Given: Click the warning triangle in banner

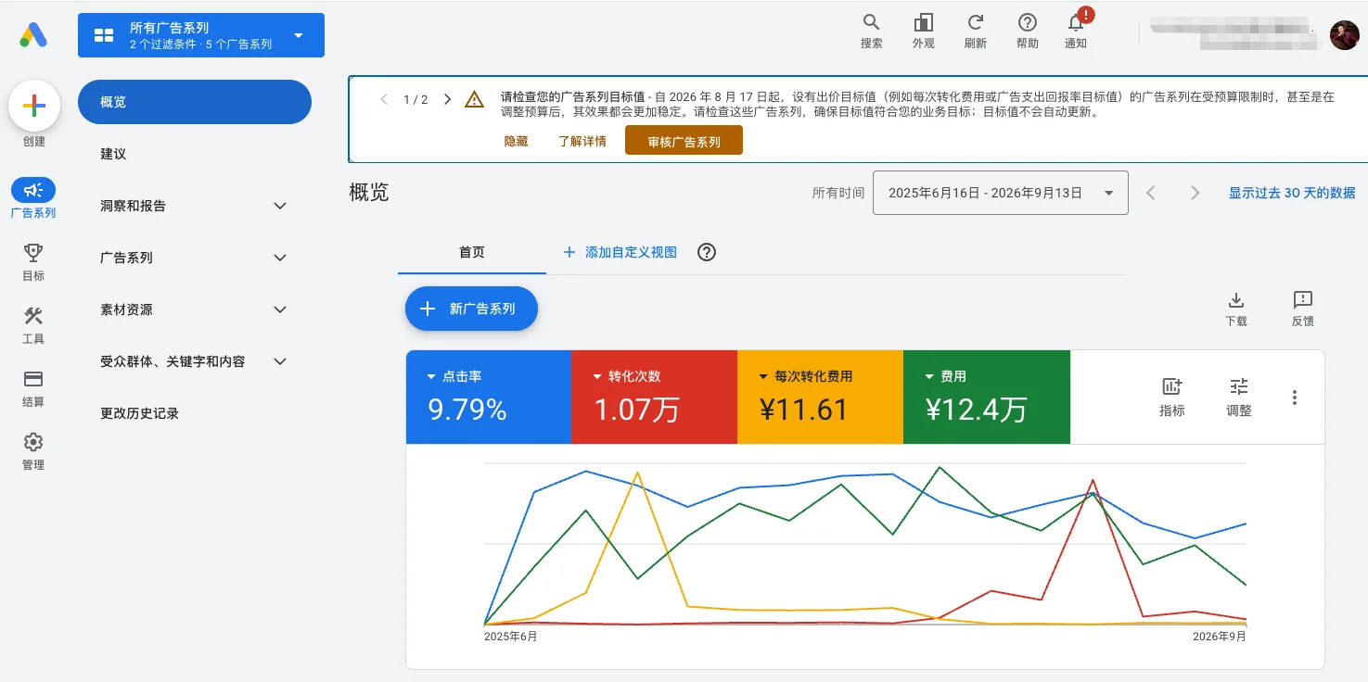Looking at the screenshot, I should (x=474, y=99).
